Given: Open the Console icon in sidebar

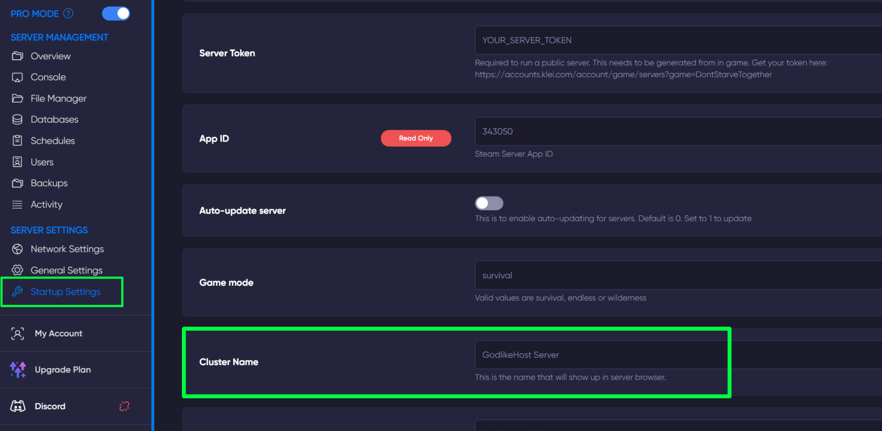Looking at the screenshot, I should pos(17,77).
